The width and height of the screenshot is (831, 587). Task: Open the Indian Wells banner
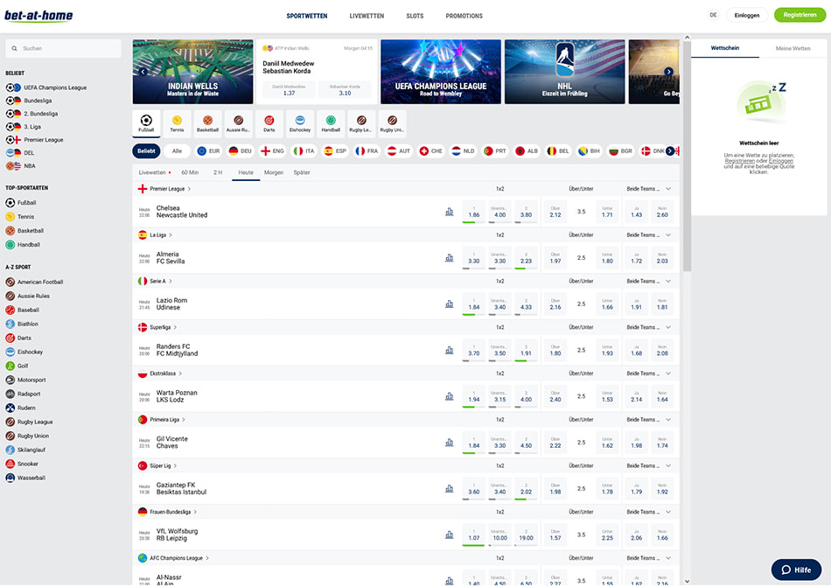click(x=193, y=72)
